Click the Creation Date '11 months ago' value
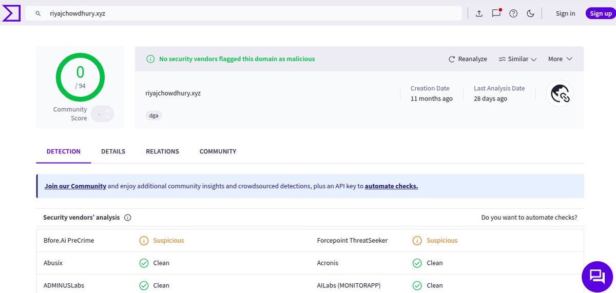616x293 pixels. point(431,99)
